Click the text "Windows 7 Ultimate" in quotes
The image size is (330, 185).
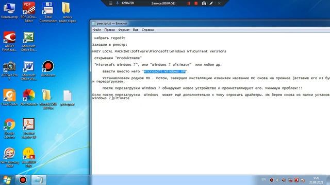pos(171,65)
